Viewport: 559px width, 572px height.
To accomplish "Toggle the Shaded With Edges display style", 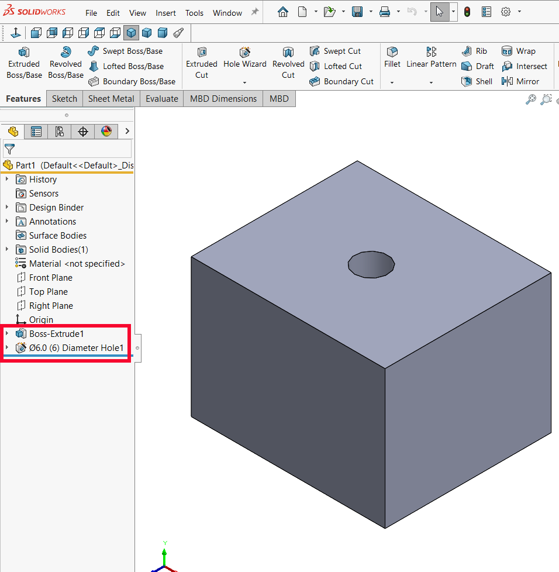I will 132,33.
